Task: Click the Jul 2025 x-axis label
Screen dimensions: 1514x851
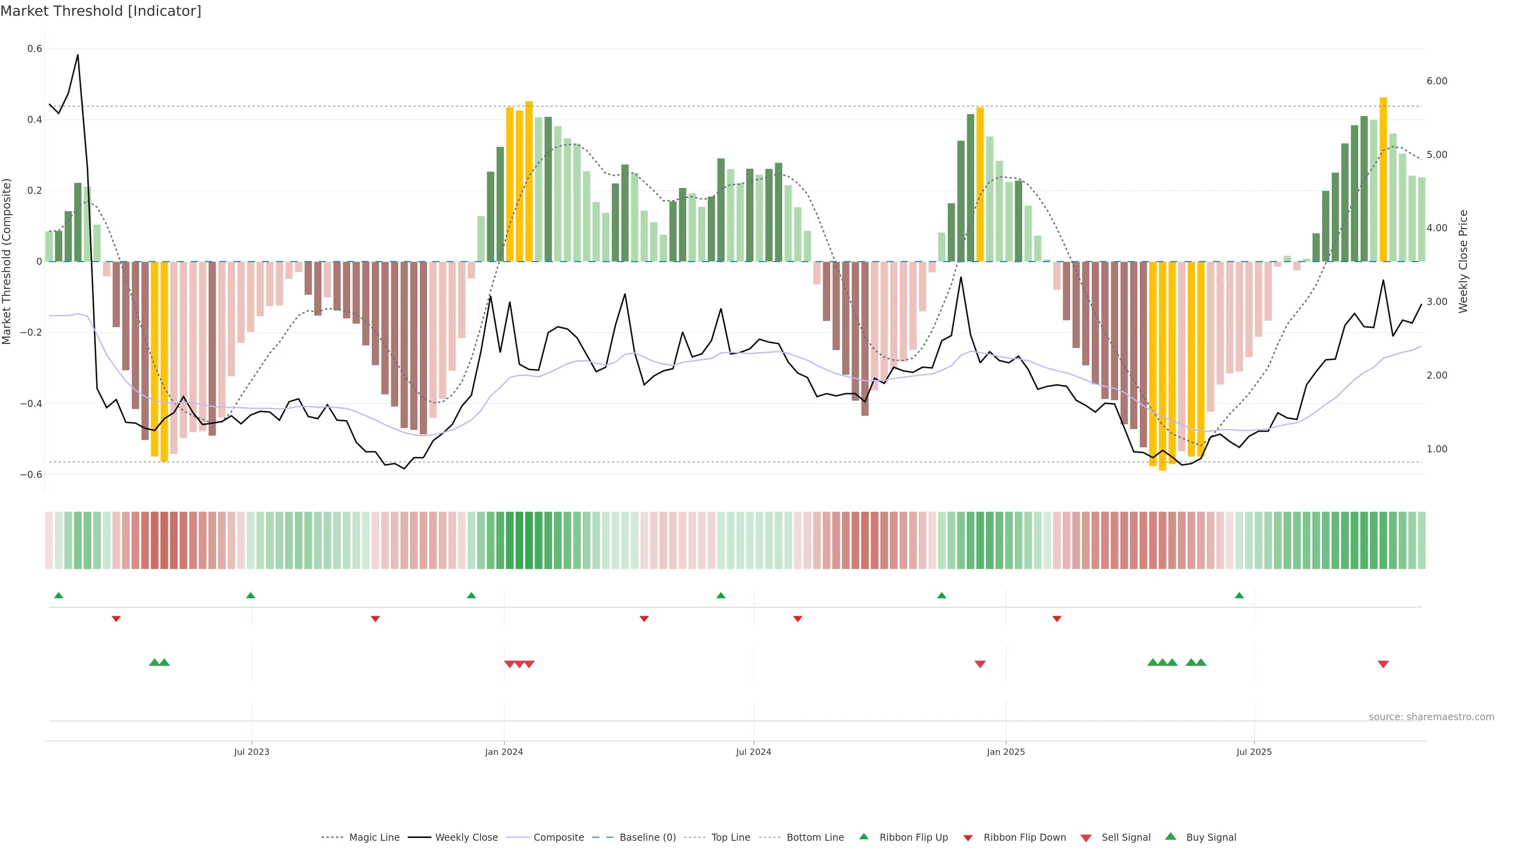Action: 1254,752
